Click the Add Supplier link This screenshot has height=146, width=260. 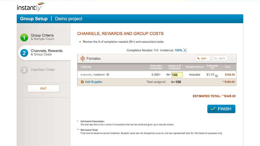point(94,82)
